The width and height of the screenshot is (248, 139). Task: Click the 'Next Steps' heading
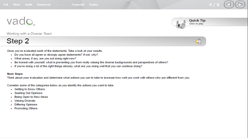pos(15,74)
